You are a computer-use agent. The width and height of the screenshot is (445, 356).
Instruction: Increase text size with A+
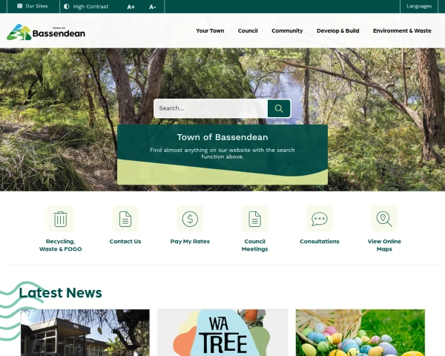click(131, 7)
